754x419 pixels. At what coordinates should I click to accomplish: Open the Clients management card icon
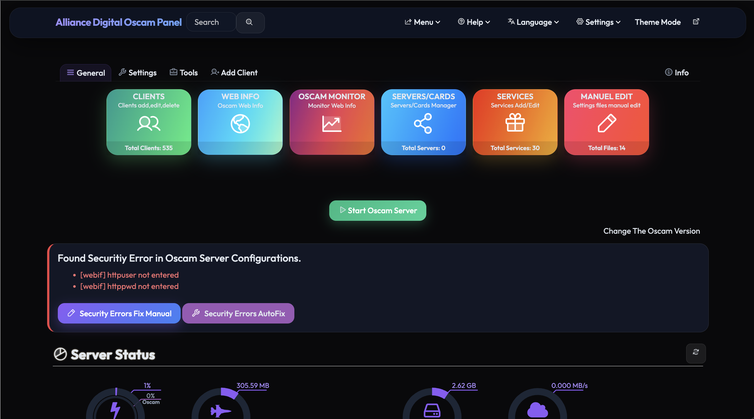(148, 123)
